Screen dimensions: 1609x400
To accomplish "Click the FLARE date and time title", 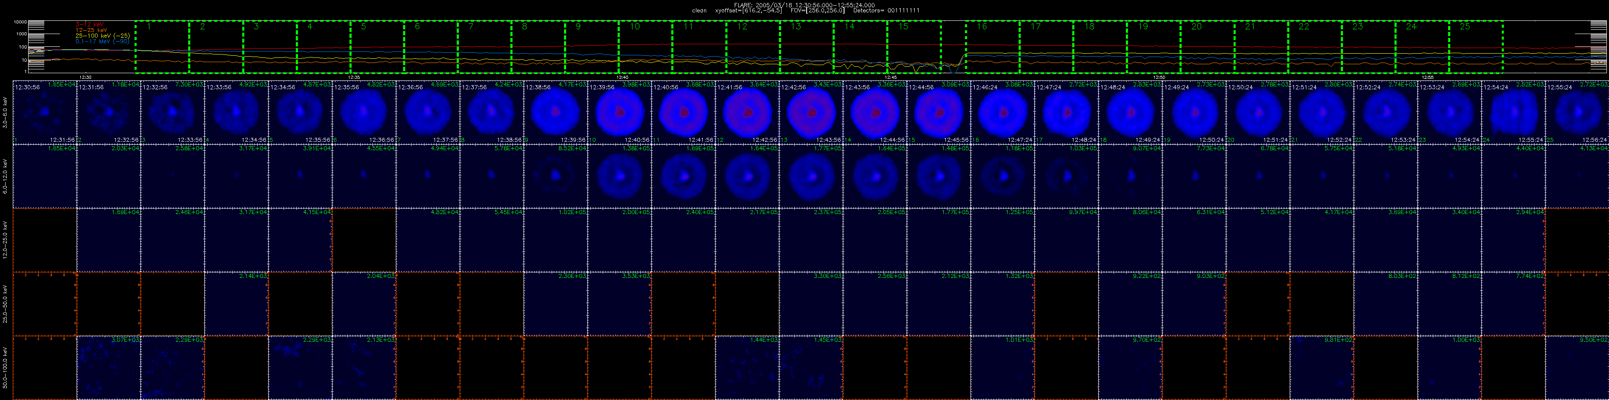I will 804,5.
